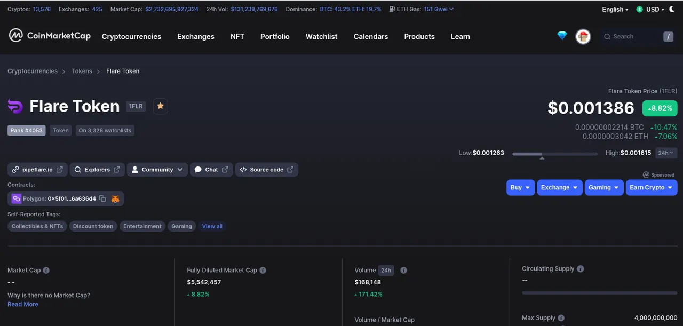
Task: Expand the Community dropdown
Action: [x=157, y=170]
